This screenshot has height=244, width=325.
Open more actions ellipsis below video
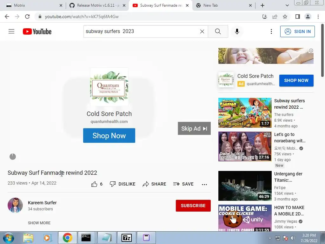pyautogui.click(x=204, y=185)
